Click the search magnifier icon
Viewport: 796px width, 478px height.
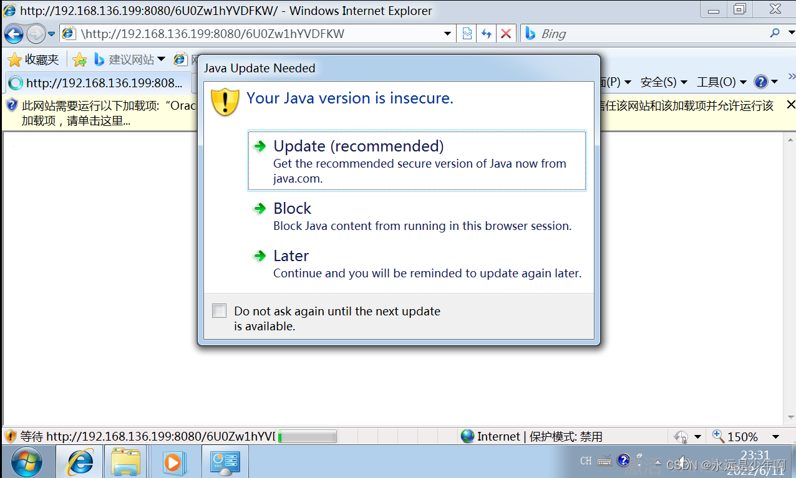pos(774,33)
